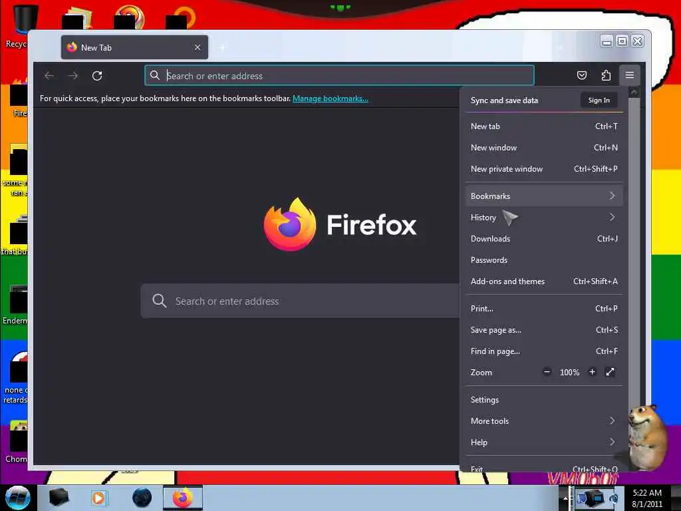Select the New Tab tab
The width and height of the screenshot is (681, 511).
coord(134,47)
